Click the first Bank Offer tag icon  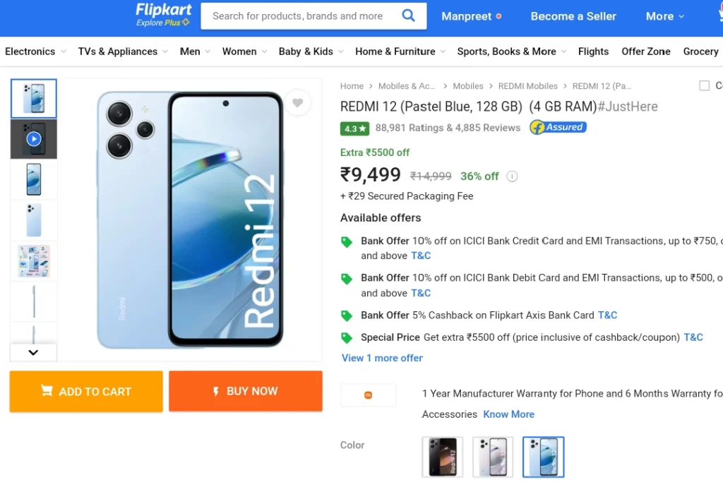point(346,242)
